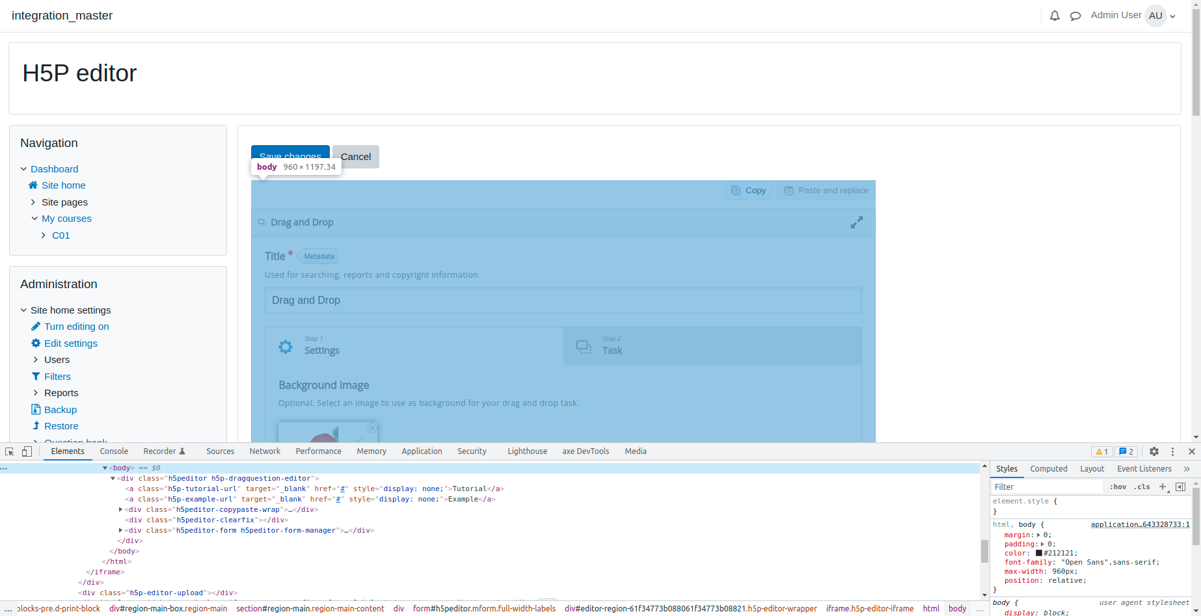Open the Layout tab in styles pane
This screenshot has height=616, width=1201.
[x=1092, y=469]
